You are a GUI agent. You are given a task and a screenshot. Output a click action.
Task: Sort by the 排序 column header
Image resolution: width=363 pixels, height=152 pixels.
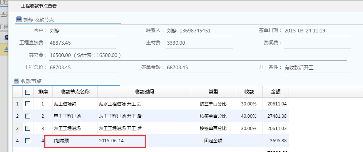(x=43, y=92)
